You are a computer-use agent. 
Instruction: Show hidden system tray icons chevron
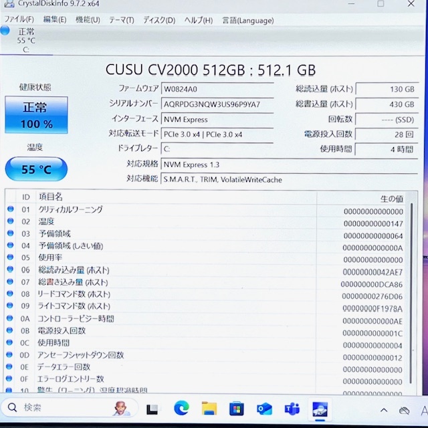(384, 410)
